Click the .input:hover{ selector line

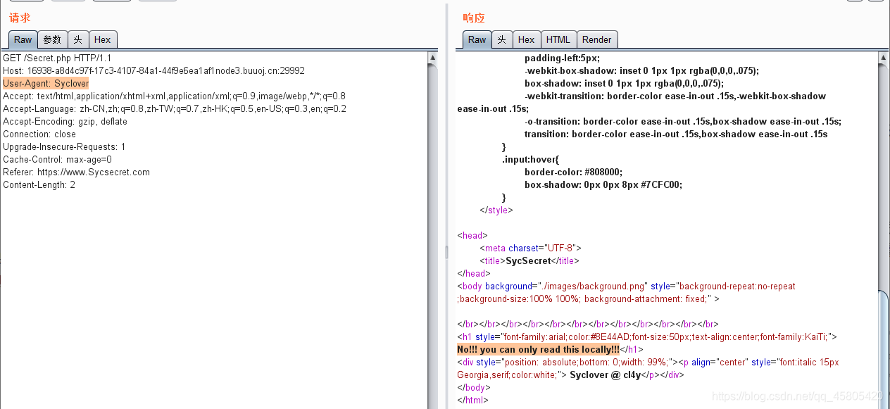(x=530, y=159)
